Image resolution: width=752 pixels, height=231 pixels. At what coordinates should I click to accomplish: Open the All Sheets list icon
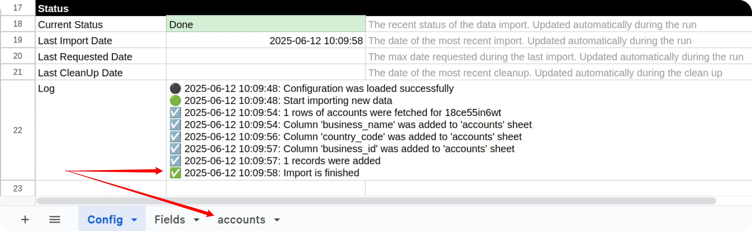(x=54, y=219)
